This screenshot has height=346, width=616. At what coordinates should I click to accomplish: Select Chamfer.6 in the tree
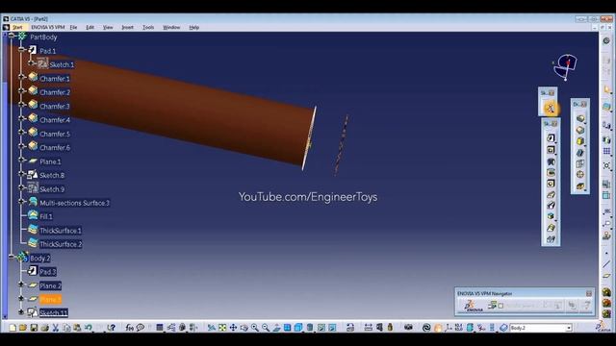click(55, 148)
